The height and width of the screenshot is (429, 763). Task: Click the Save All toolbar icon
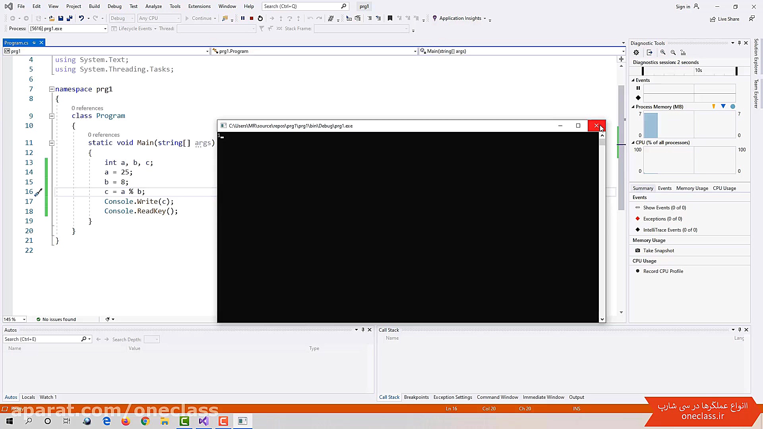(x=70, y=18)
